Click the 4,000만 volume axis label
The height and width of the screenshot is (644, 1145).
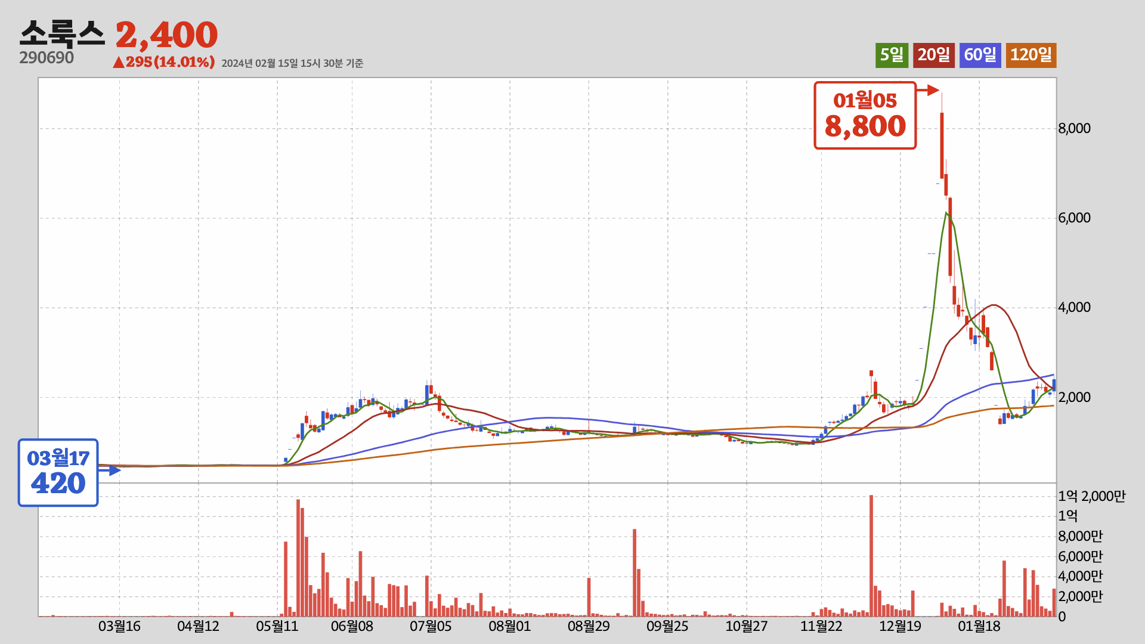1081,576
